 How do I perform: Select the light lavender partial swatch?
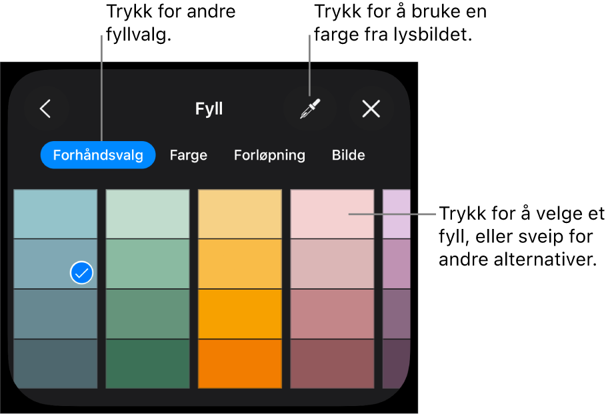coord(397,214)
